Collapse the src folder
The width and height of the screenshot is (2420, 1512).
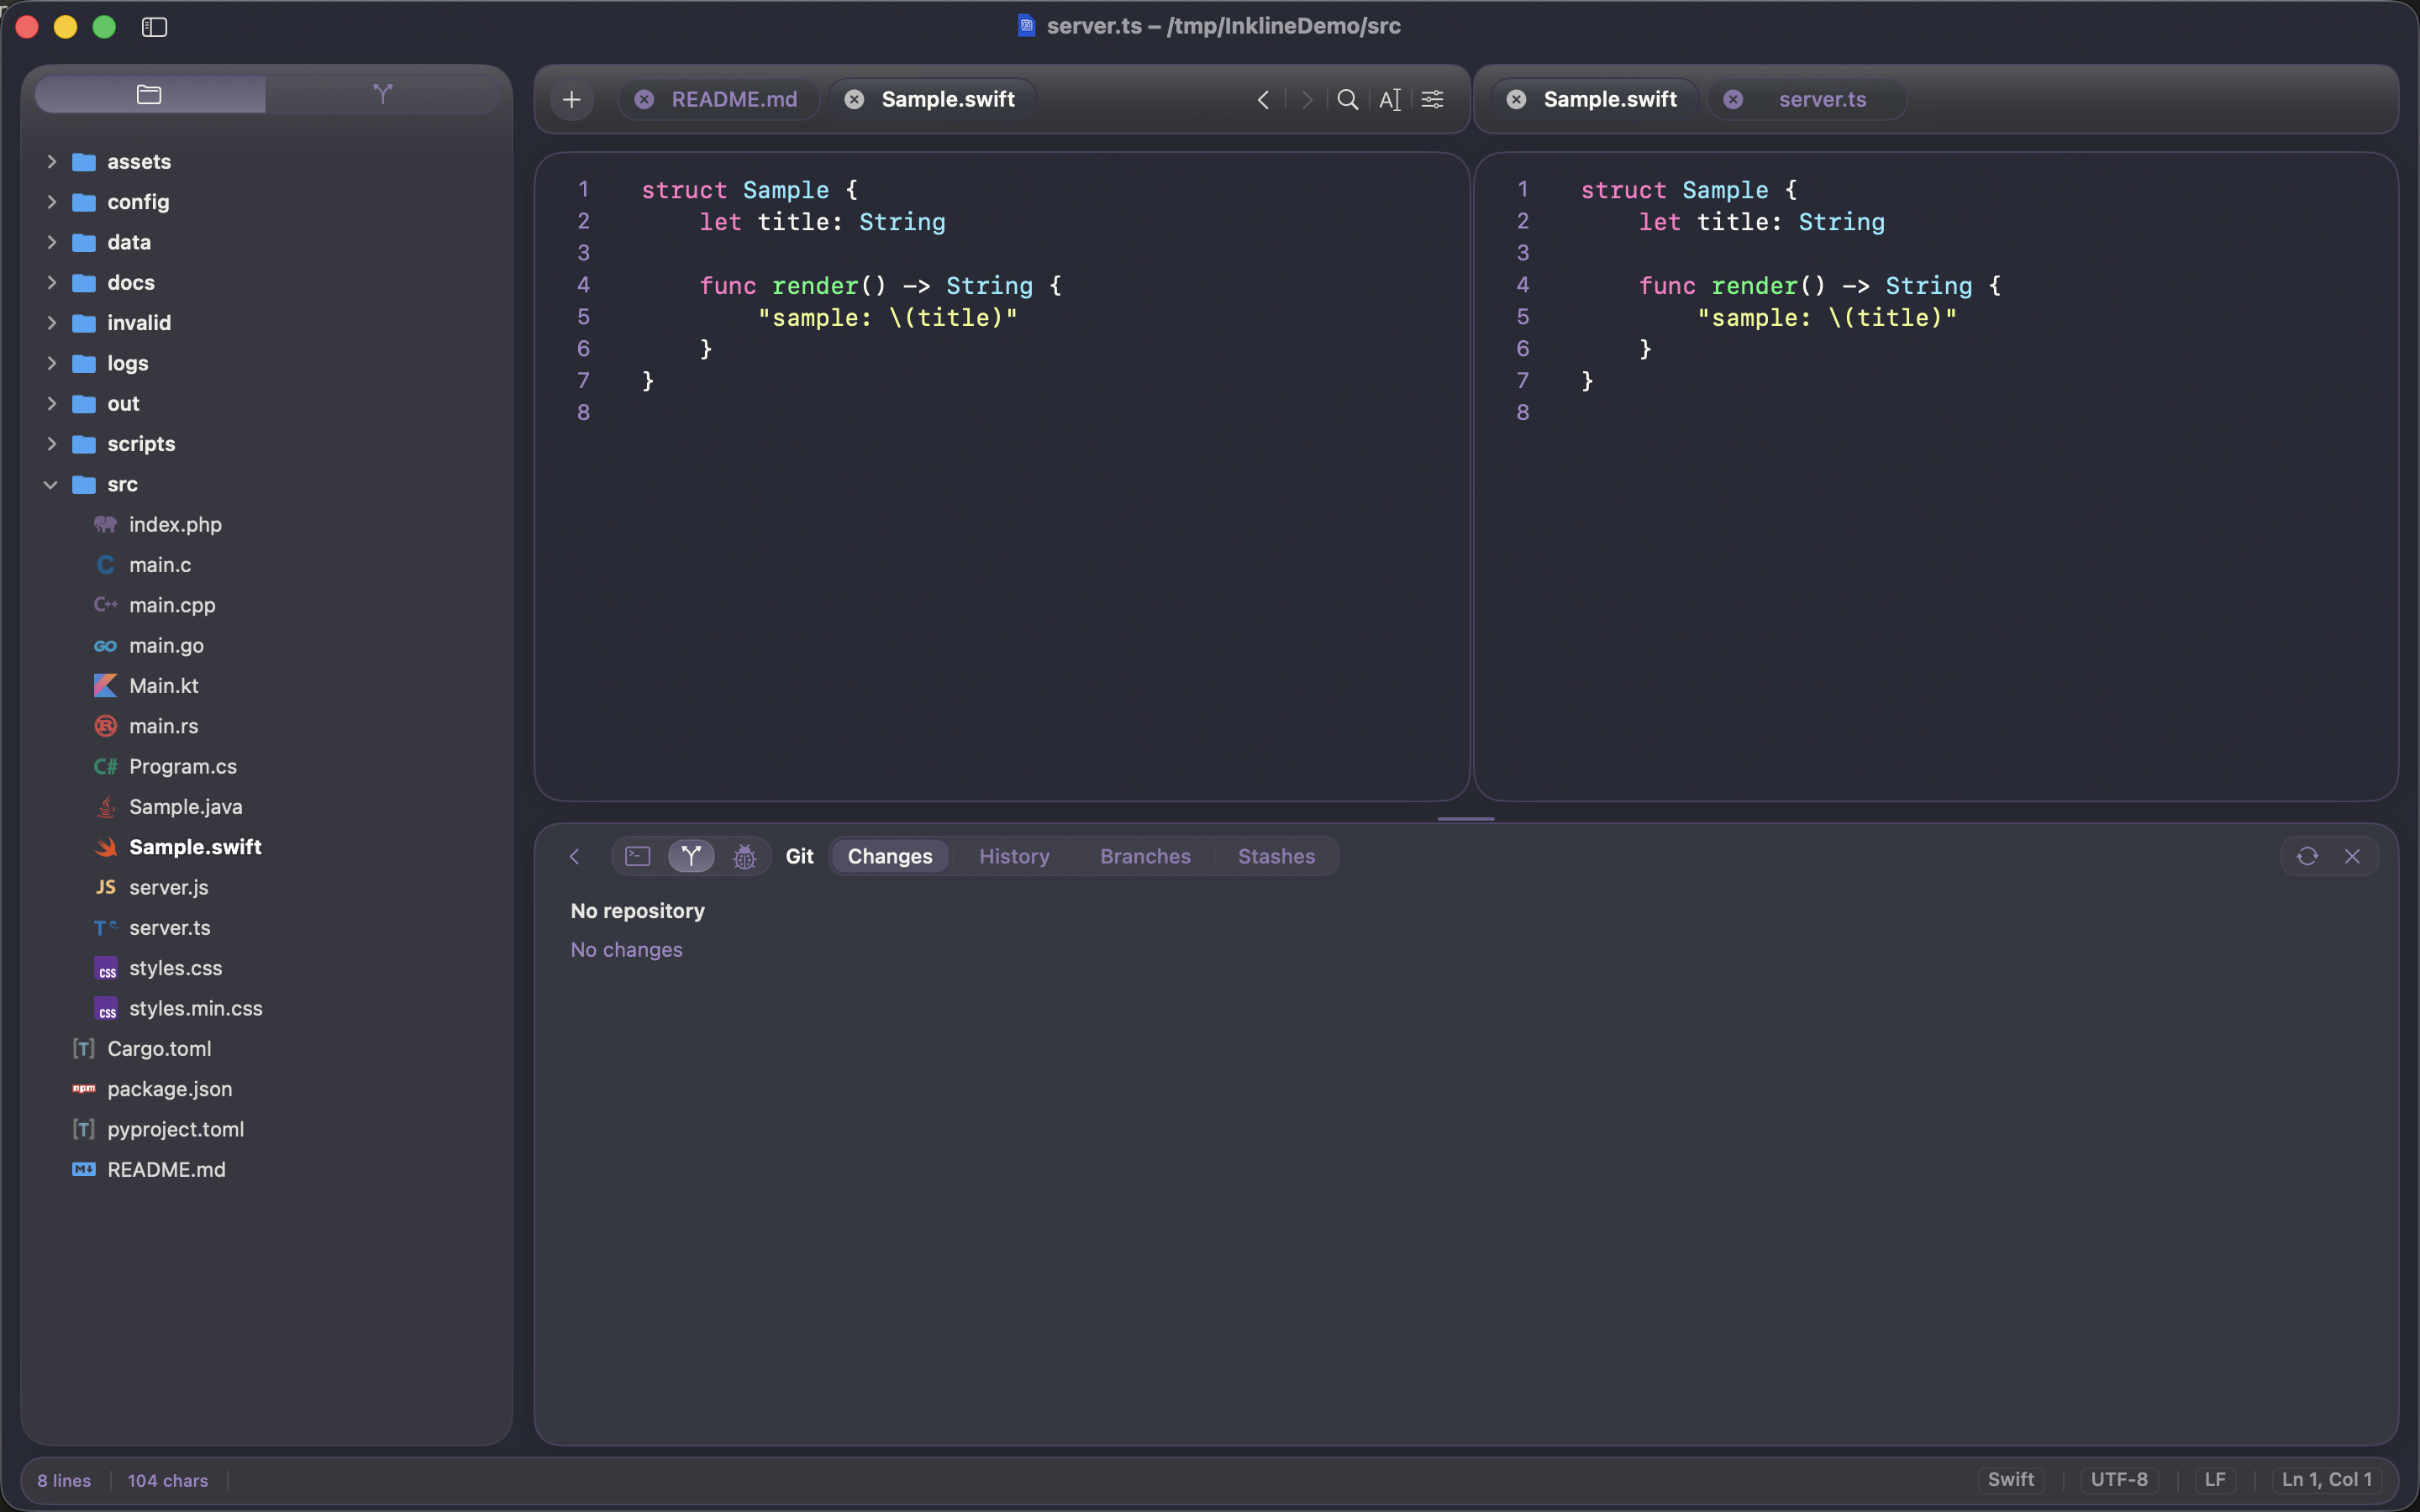click(52, 484)
